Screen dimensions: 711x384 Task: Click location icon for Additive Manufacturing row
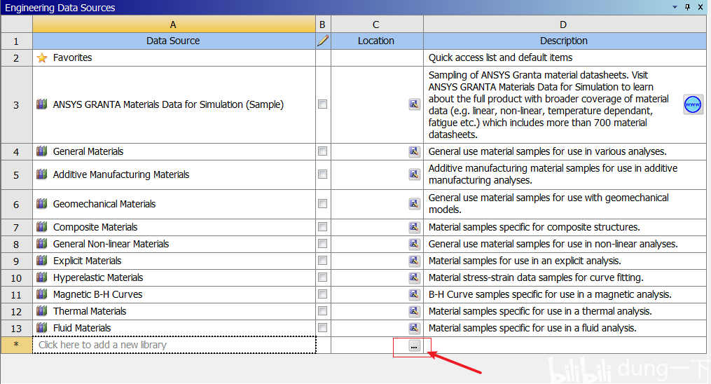pos(414,174)
